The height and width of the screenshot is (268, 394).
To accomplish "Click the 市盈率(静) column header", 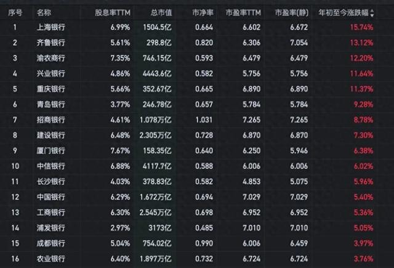I will 292,12.
